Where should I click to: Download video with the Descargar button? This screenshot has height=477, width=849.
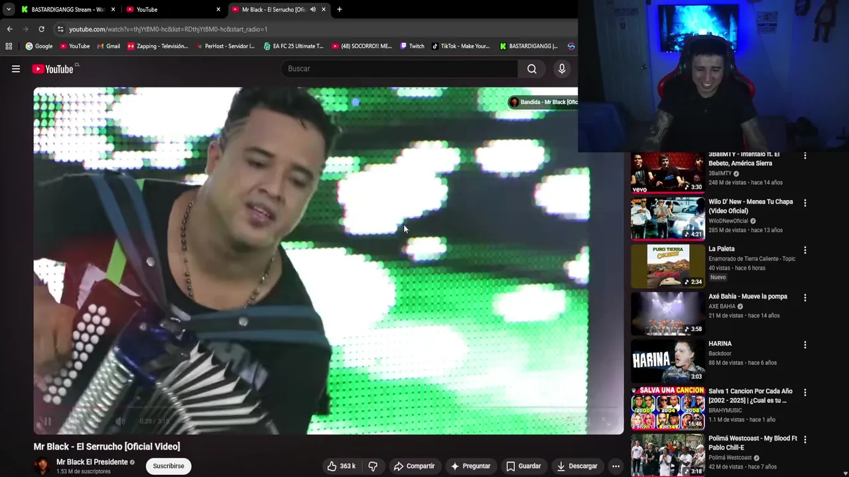(577, 466)
